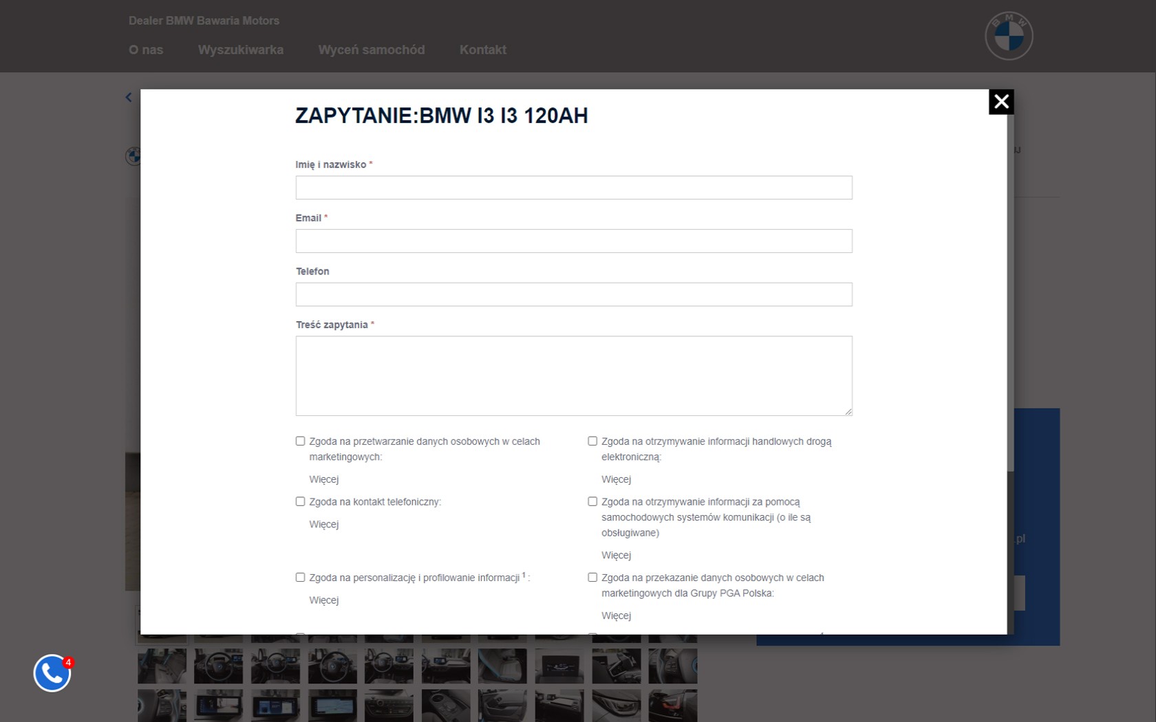1156x722 pixels.
Task: Click the back arrow chevron
Action: [129, 98]
